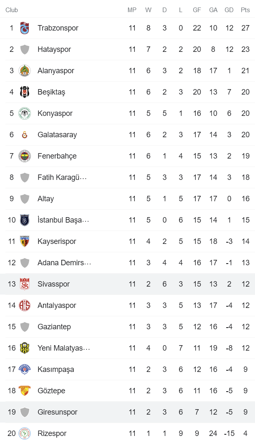255x446 pixels.
Task: Click the Galatasaray club logo
Action: click(x=25, y=135)
